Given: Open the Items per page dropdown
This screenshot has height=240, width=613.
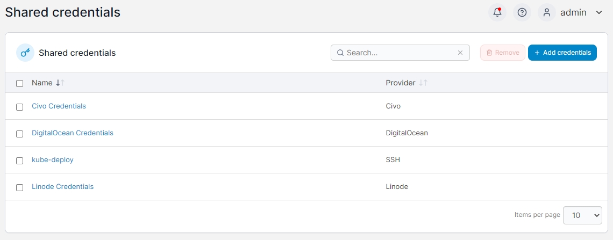Looking at the screenshot, I should click(x=582, y=215).
